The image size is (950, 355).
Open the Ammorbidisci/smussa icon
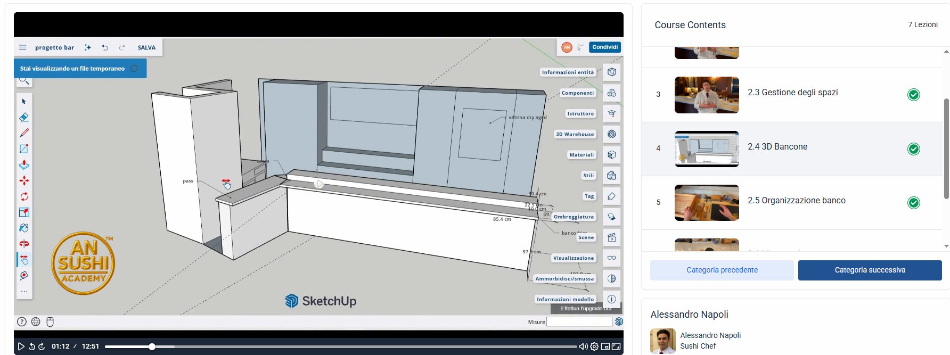tap(612, 279)
